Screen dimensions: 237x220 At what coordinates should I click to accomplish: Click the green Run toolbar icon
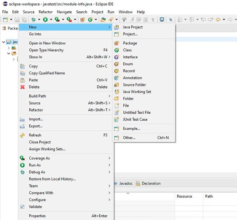pos(45,19)
